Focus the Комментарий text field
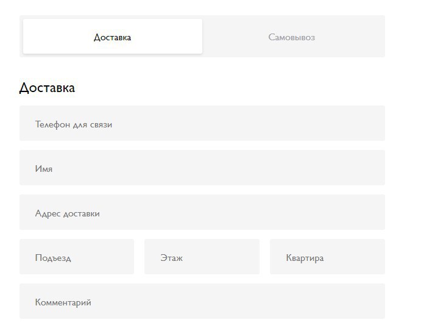Image resolution: width=421 pixels, height=331 pixels. [202, 301]
